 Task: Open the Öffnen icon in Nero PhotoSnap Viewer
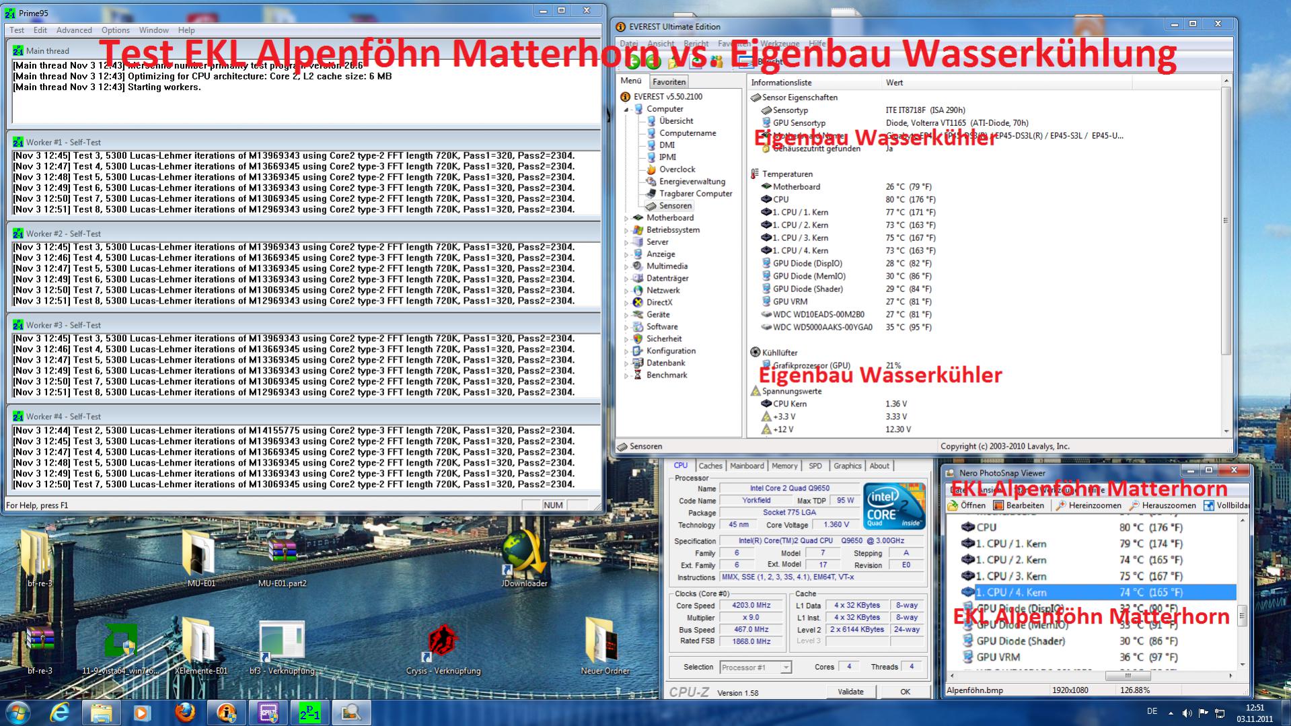[x=953, y=505]
